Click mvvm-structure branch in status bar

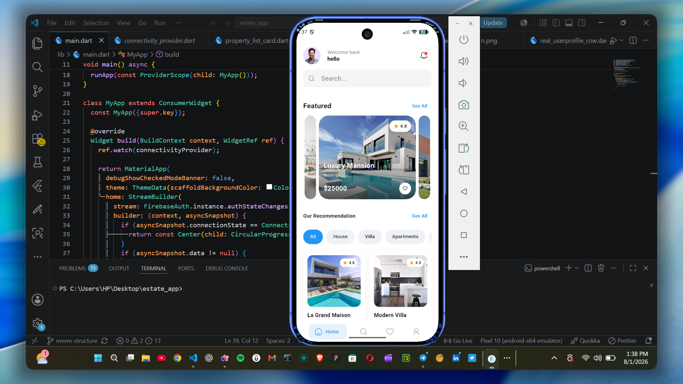tap(73, 341)
